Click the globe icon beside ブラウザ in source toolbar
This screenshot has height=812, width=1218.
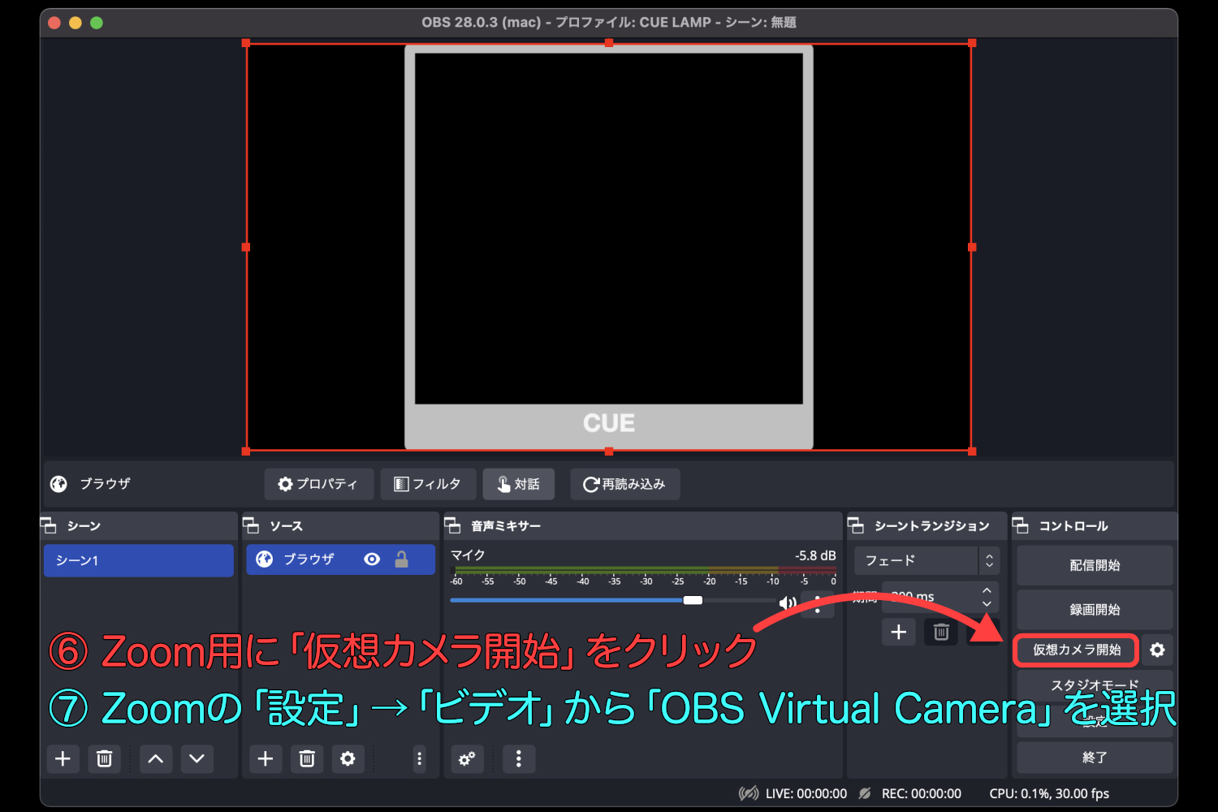tap(58, 484)
